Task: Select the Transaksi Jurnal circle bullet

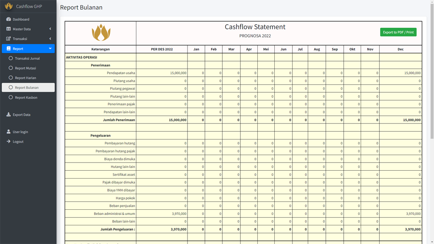Action: click(11, 58)
